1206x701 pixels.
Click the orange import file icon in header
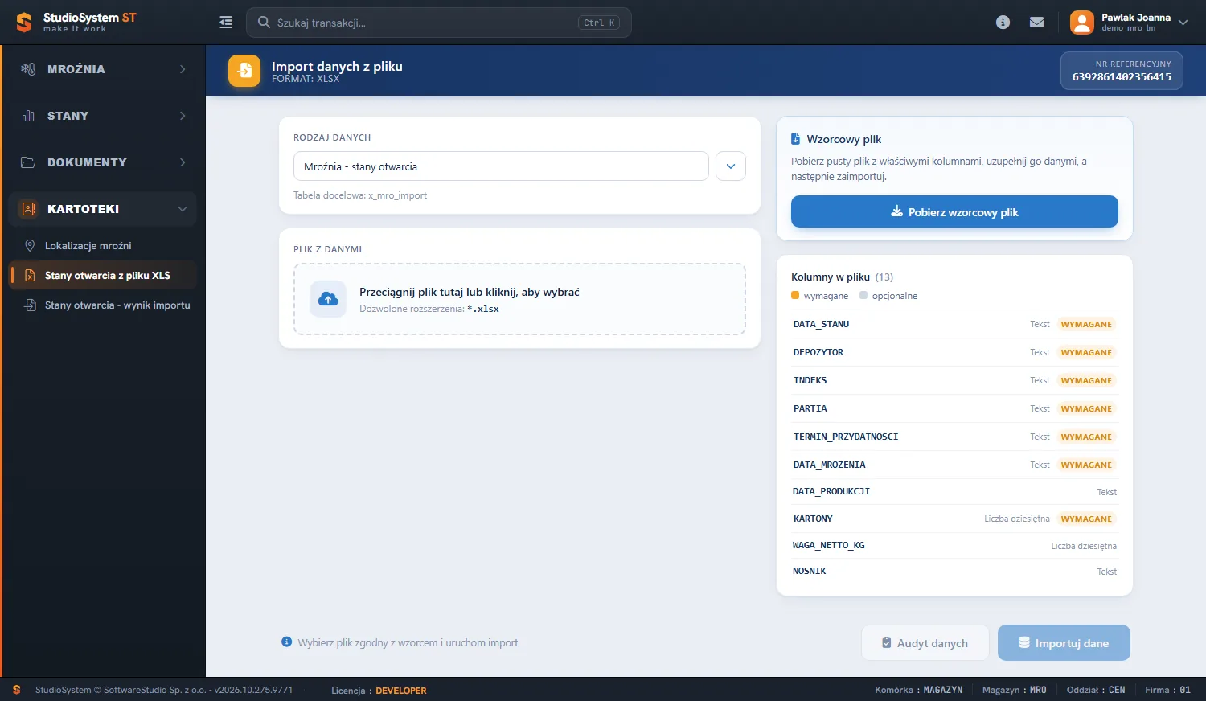(244, 71)
